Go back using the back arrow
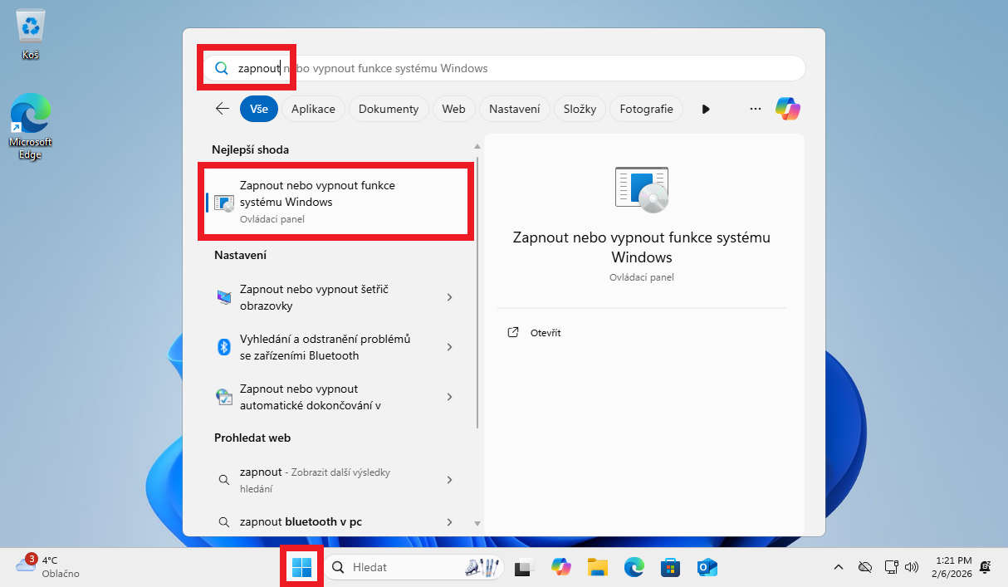This screenshot has width=1008, height=587. pyautogui.click(x=223, y=108)
